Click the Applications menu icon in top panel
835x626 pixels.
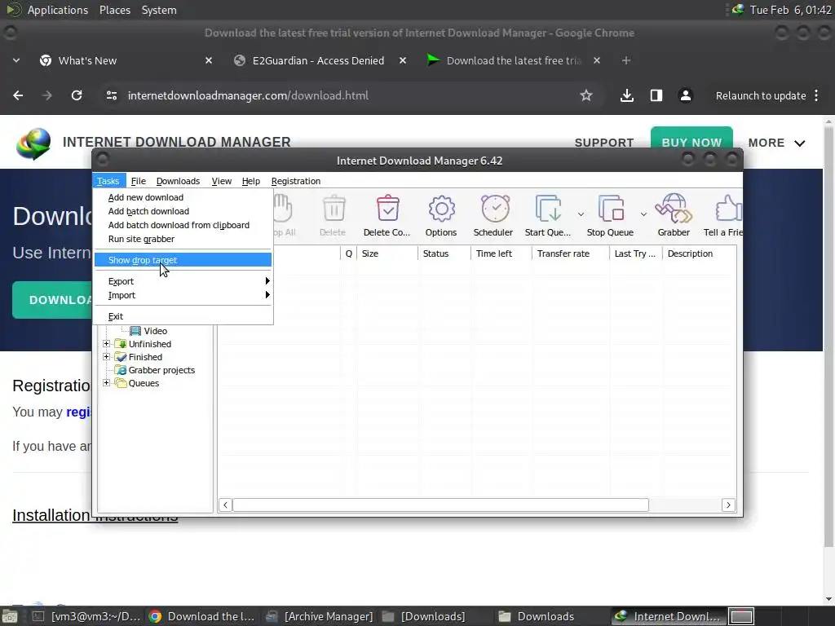[x=14, y=10]
